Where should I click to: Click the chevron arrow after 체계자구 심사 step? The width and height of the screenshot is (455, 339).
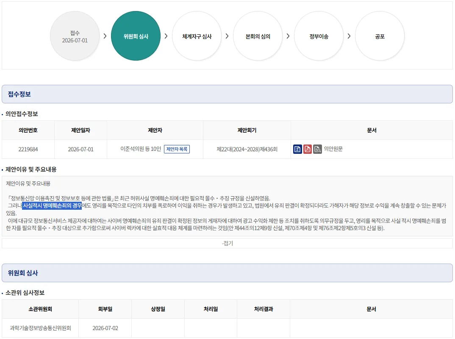pos(227,36)
